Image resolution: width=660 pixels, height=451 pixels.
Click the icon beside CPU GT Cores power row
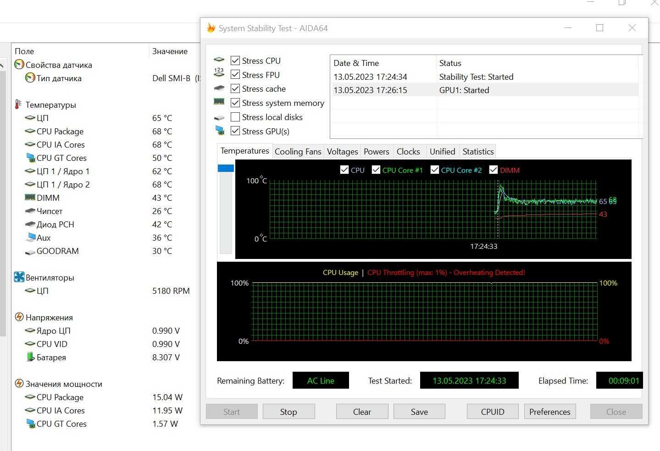coord(31,423)
